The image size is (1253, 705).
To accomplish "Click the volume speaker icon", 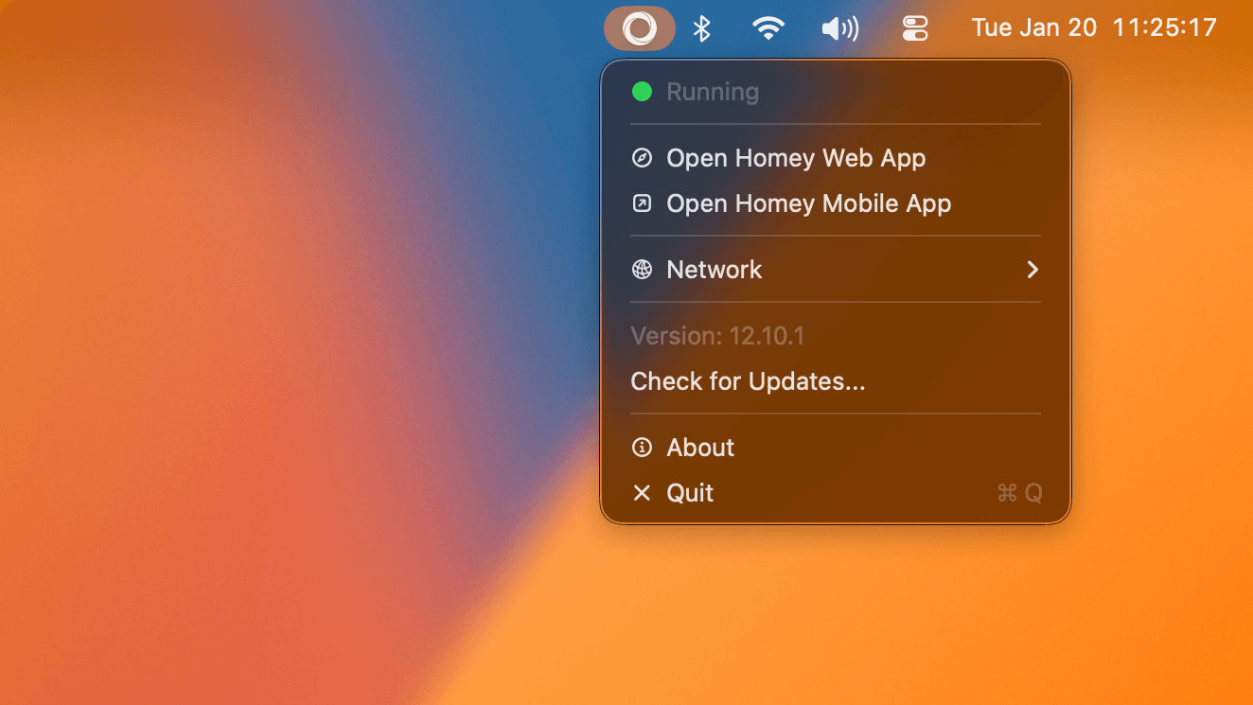I will click(838, 27).
